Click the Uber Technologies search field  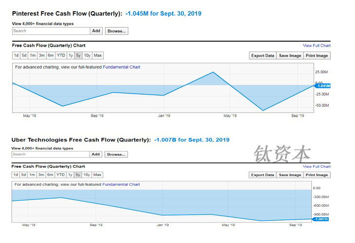point(51,154)
